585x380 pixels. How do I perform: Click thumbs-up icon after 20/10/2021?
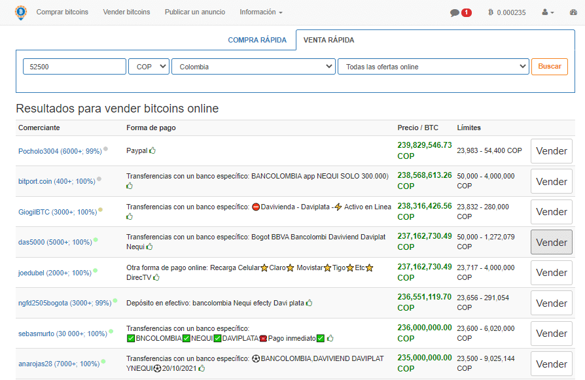tap(202, 368)
